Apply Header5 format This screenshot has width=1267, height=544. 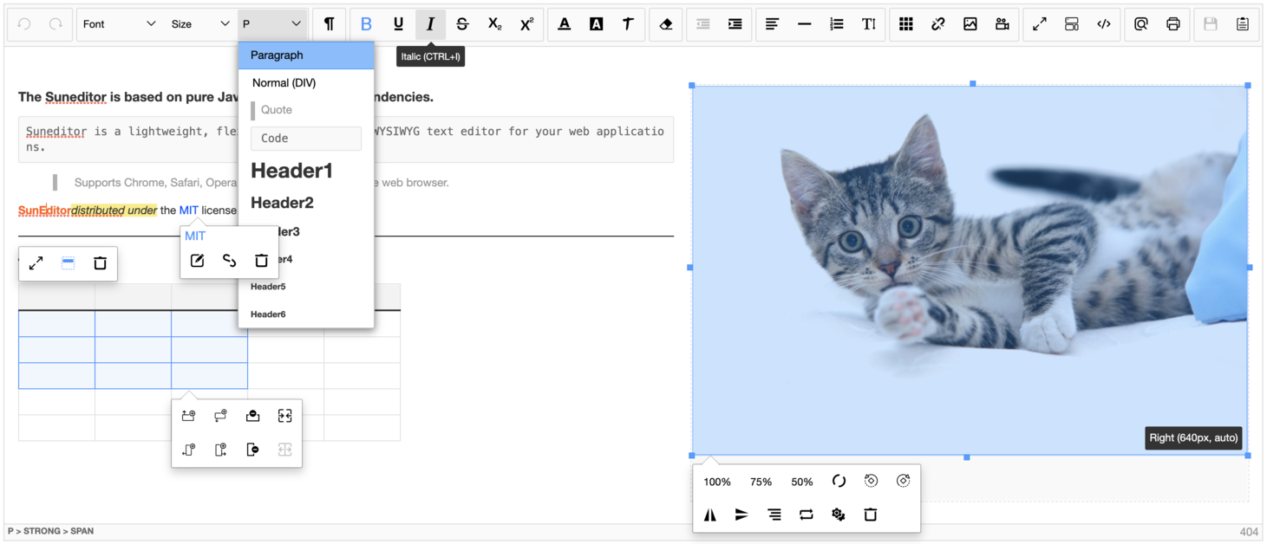(x=306, y=287)
